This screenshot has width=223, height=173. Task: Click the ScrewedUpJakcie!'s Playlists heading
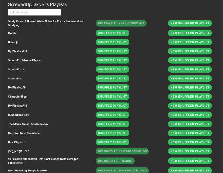point(37,4)
